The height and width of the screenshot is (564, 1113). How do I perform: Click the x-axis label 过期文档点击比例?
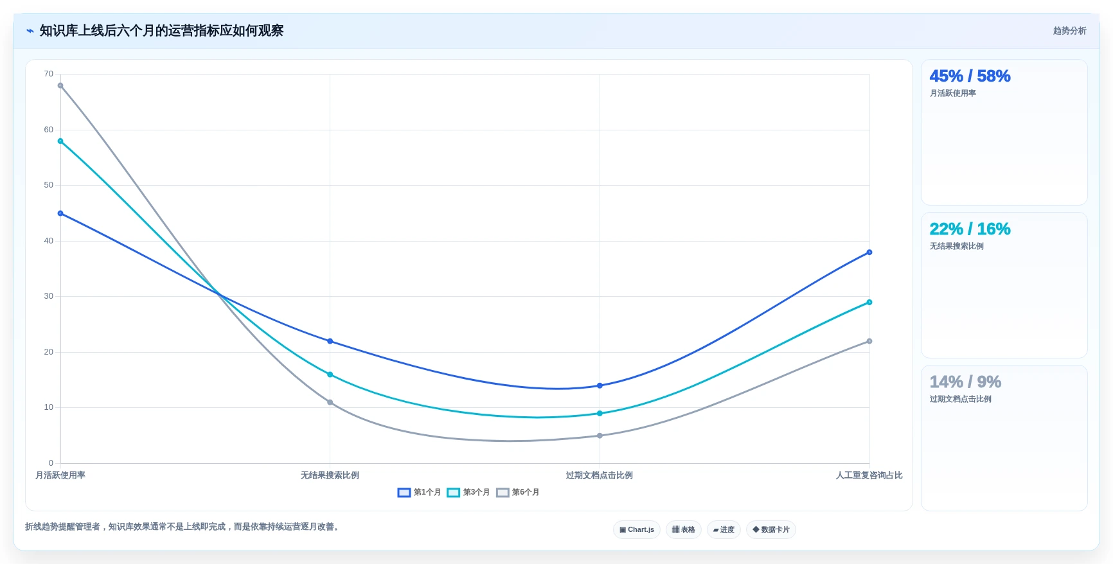coord(600,475)
